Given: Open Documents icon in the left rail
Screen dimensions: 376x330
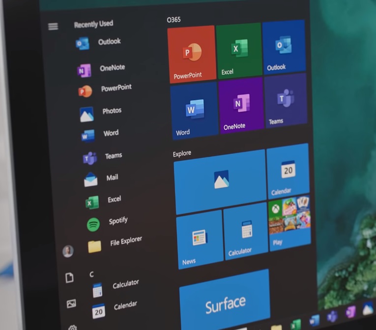Looking at the screenshot, I should click(69, 278).
